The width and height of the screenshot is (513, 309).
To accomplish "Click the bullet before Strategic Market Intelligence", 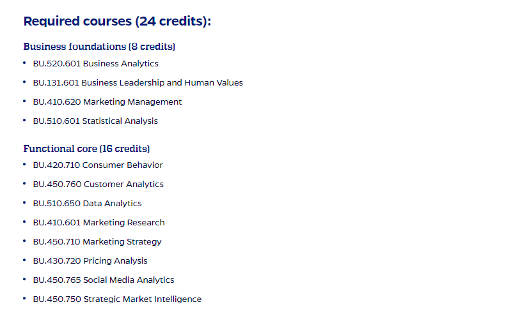I will [x=25, y=298].
